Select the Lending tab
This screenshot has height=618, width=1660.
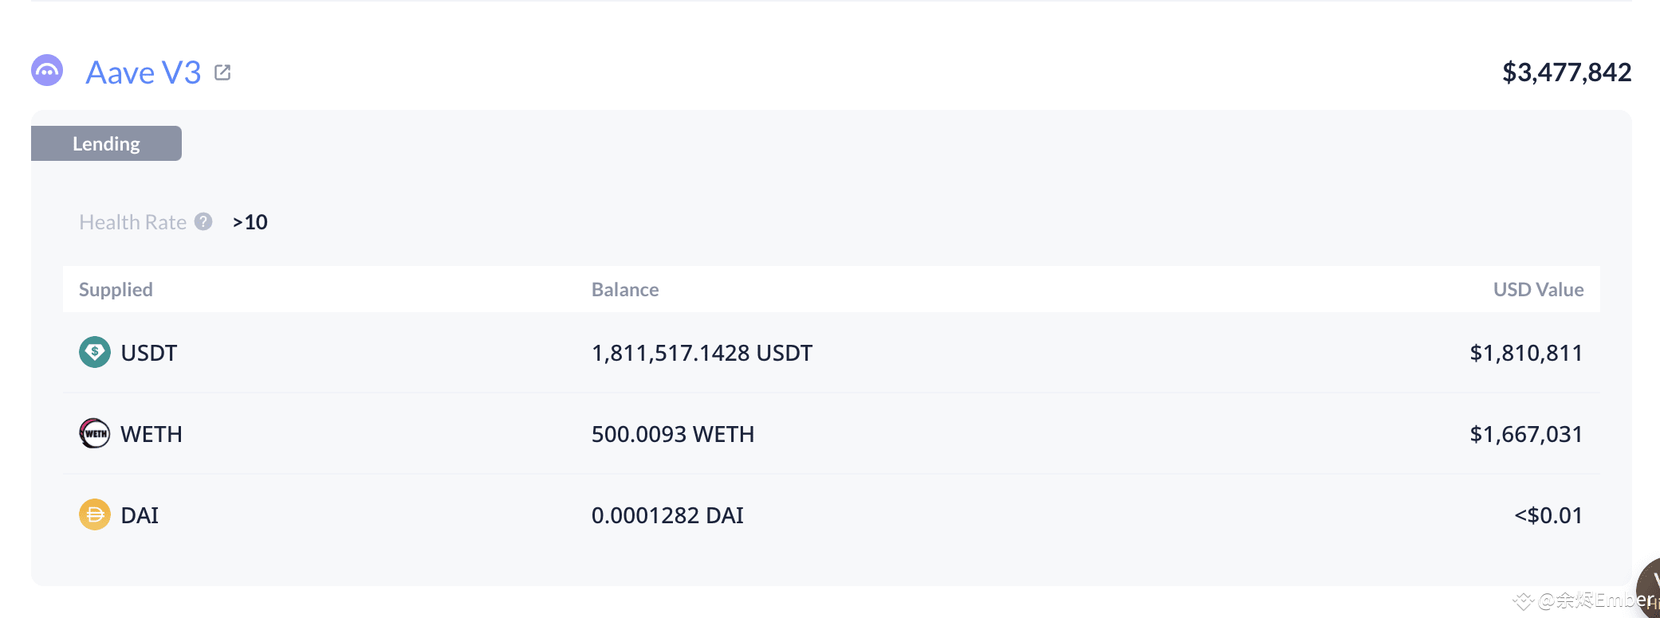pos(106,143)
